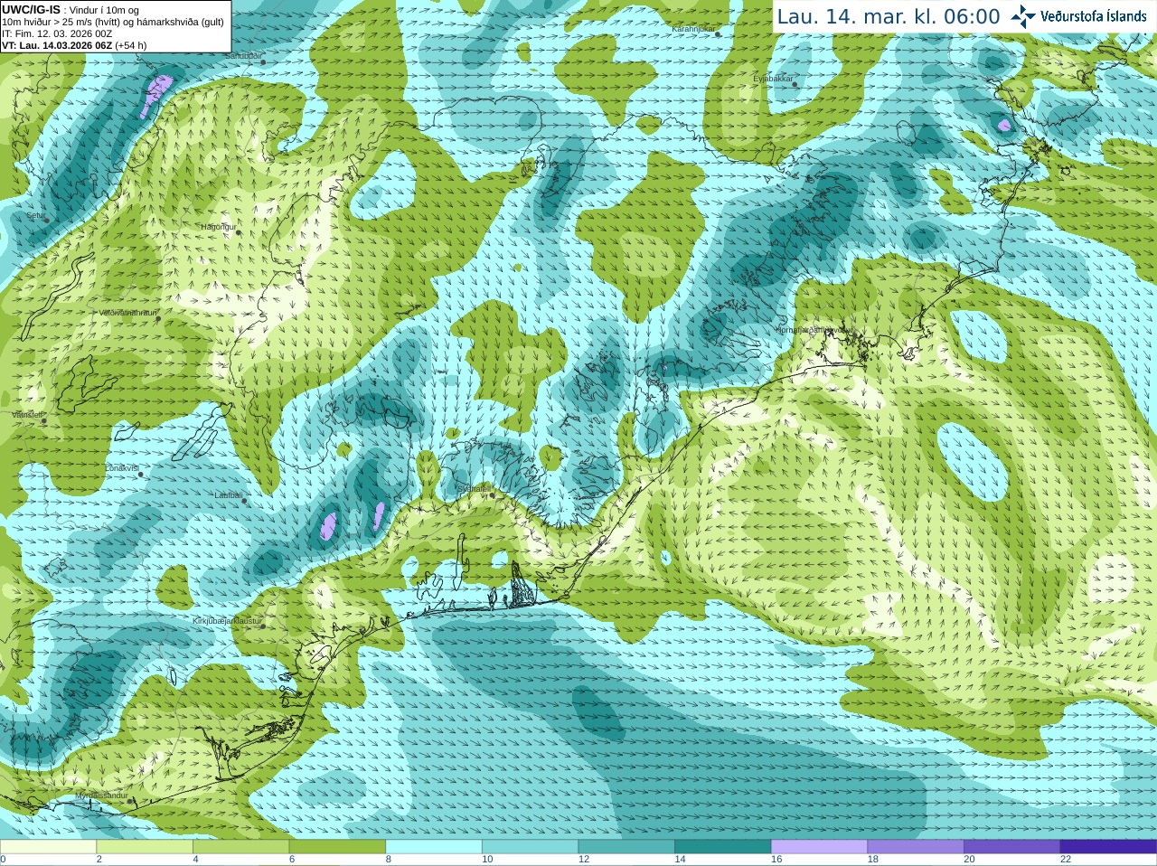Screen dimensions: 1157x866
Task: Click the Kárahnjúkar station label
Action: (x=694, y=29)
